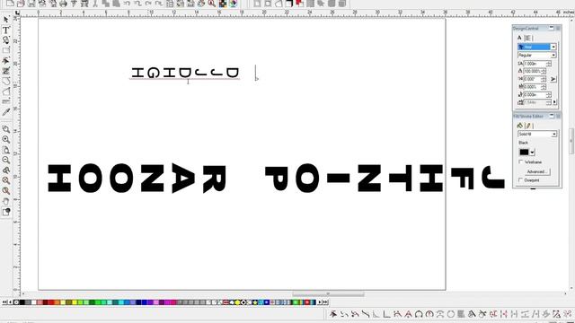Screen dimensions: 575x323
Task: Open the font name dropdown
Action: coord(553,47)
